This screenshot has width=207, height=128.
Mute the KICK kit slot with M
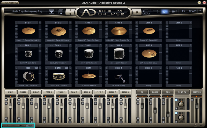16,79
